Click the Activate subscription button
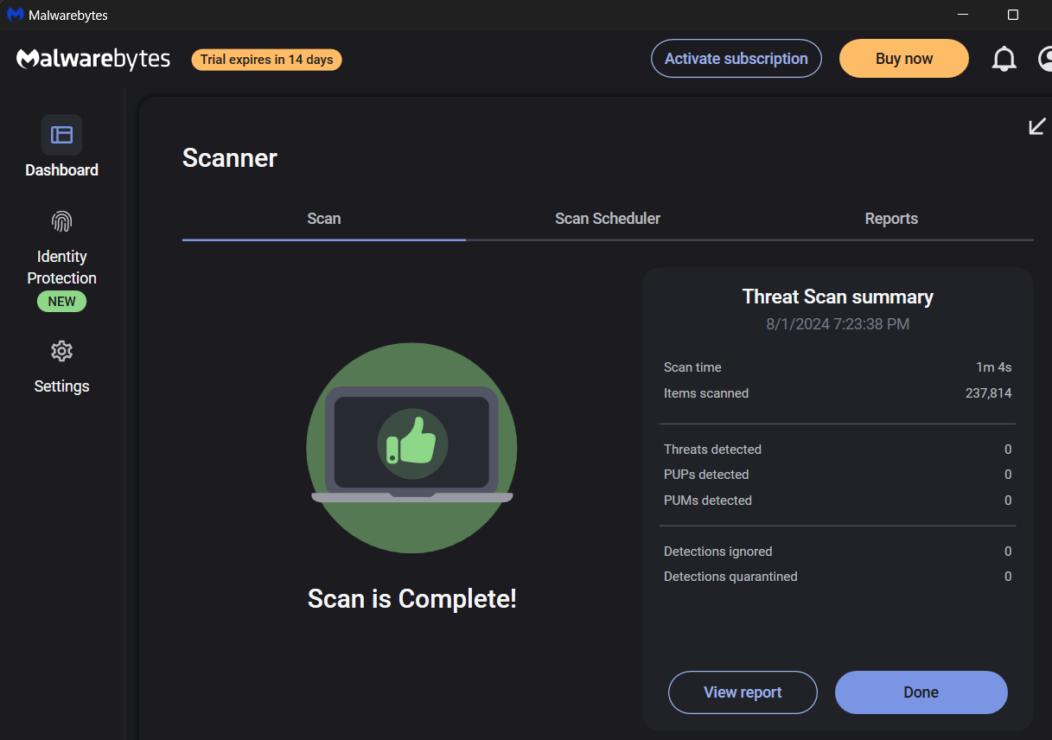The width and height of the screenshot is (1052, 740). (736, 59)
